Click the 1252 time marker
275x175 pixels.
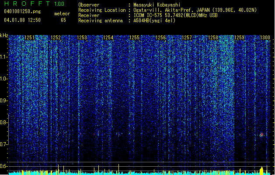coord(56,38)
